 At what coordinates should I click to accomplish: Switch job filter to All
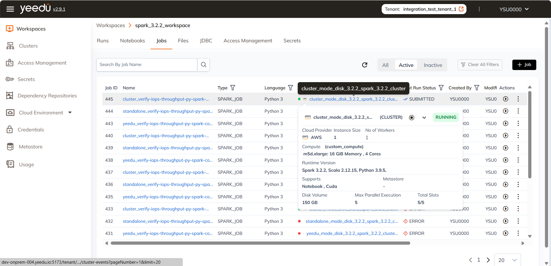pos(385,65)
